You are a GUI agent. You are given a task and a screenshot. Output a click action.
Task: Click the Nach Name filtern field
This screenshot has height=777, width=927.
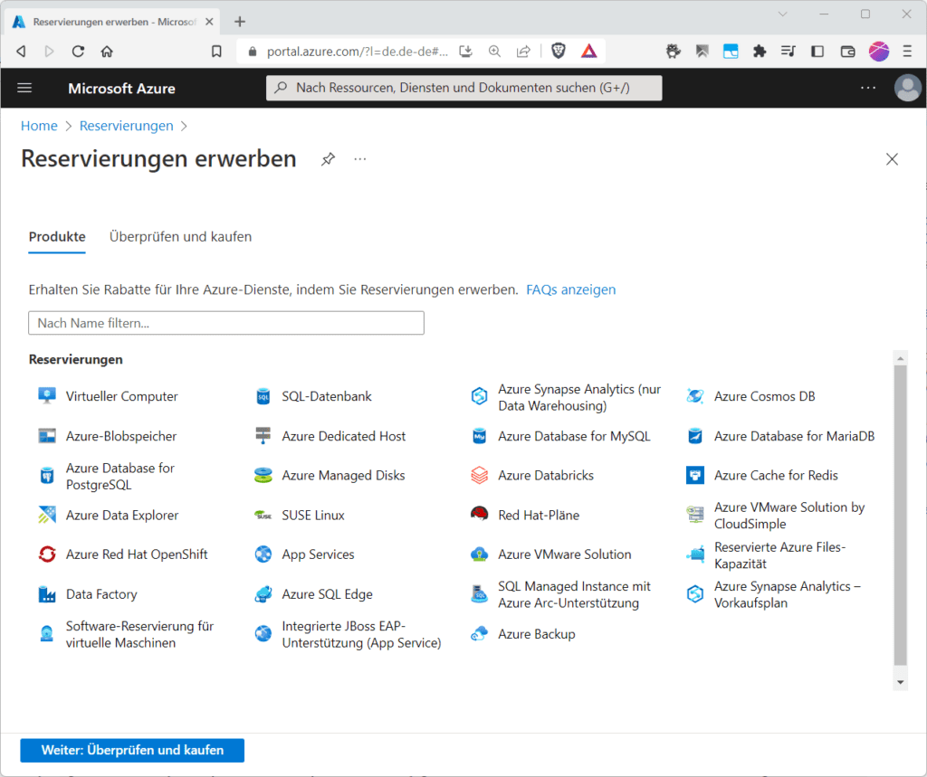(226, 323)
